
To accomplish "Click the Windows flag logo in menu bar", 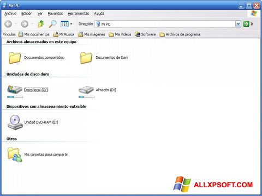I will pos(254,14).
